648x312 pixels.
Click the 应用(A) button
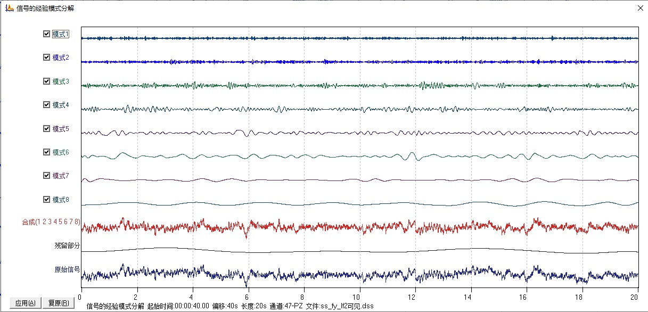[25, 303]
